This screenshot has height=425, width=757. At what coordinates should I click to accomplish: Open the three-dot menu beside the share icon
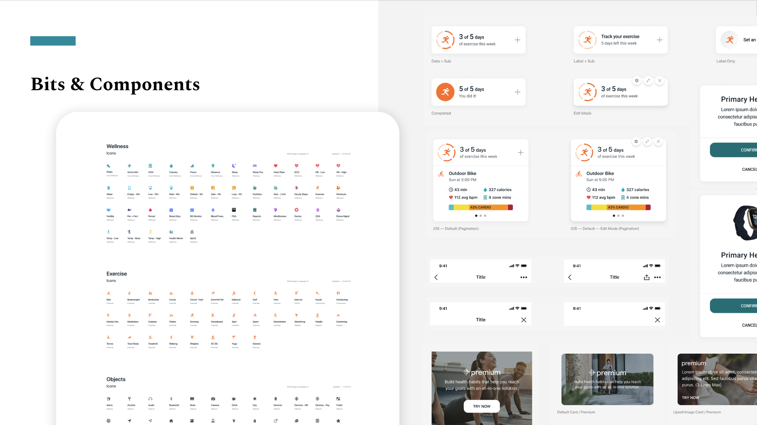pos(657,277)
